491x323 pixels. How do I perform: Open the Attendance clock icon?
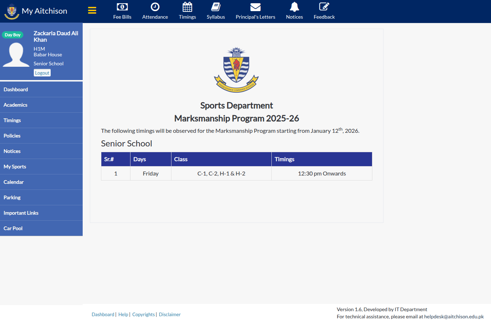(155, 7)
